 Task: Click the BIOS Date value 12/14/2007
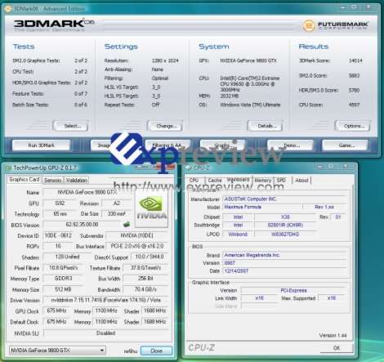[x=284, y=271]
